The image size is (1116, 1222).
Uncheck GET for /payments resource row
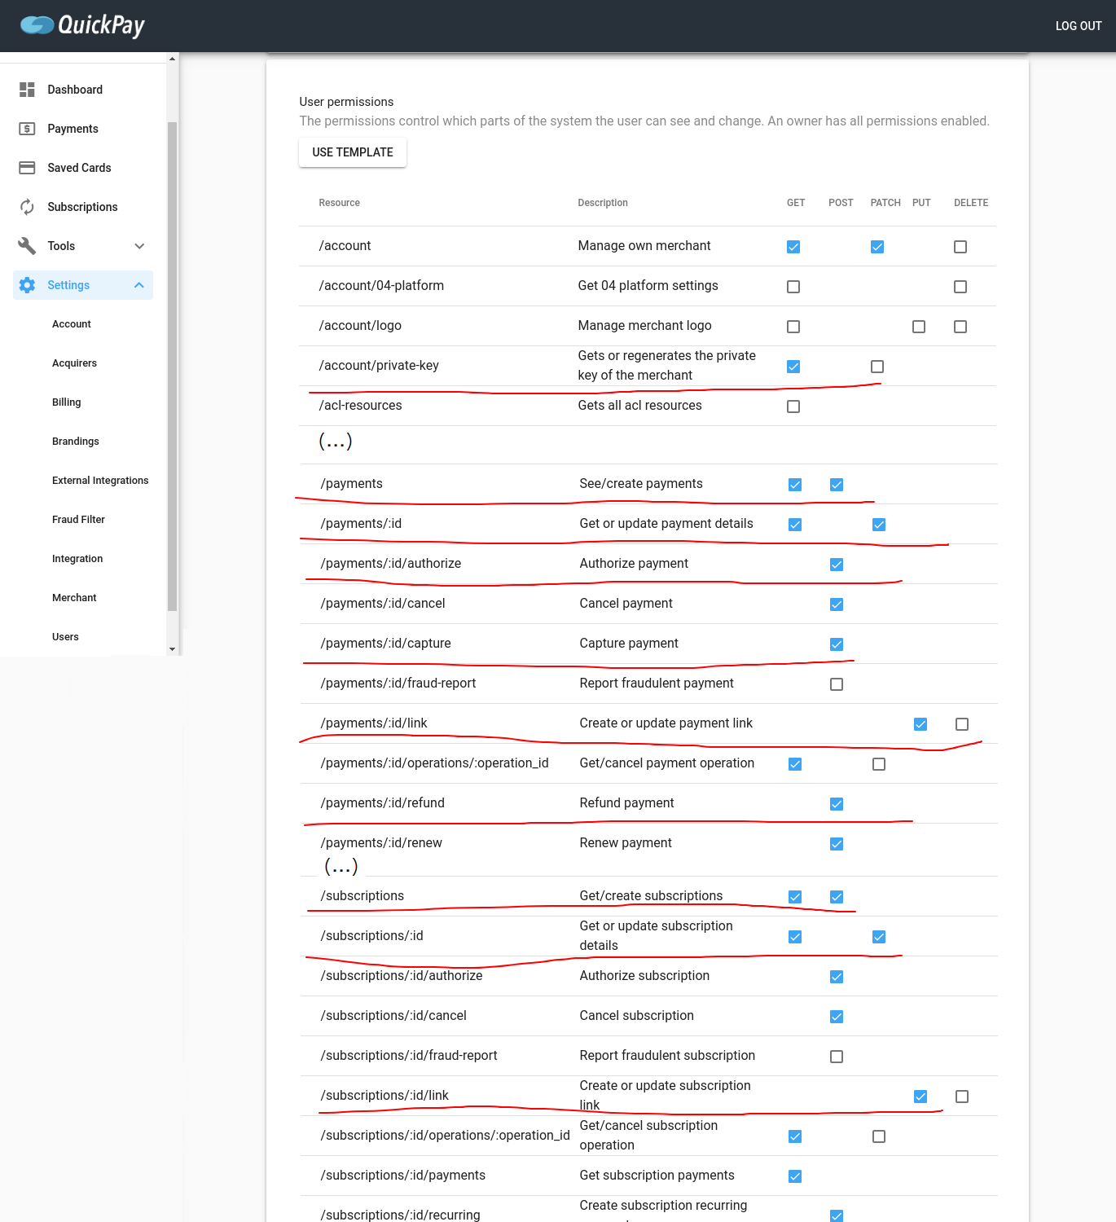tap(795, 485)
